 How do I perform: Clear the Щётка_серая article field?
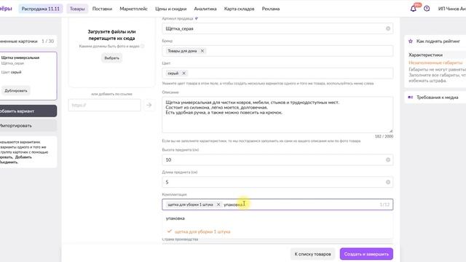tap(388, 28)
